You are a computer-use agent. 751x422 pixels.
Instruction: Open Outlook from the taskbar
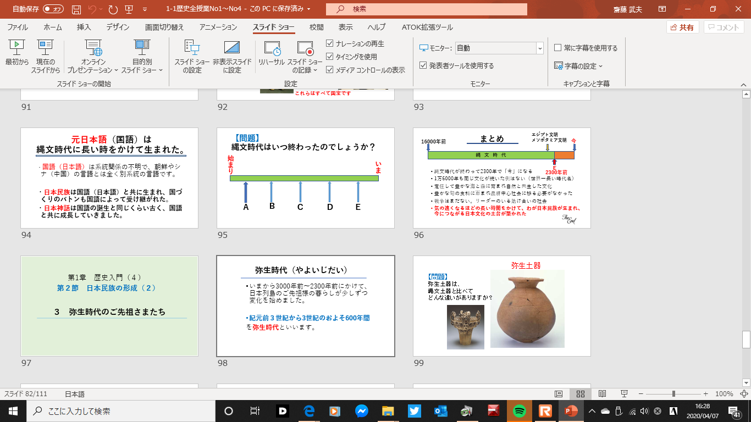coord(440,411)
